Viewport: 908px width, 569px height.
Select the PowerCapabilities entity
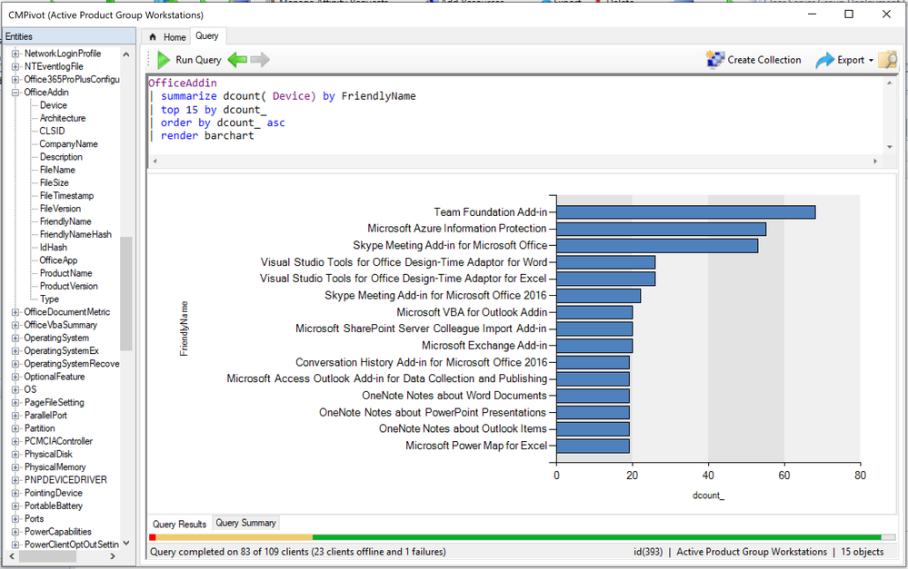point(58,532)
